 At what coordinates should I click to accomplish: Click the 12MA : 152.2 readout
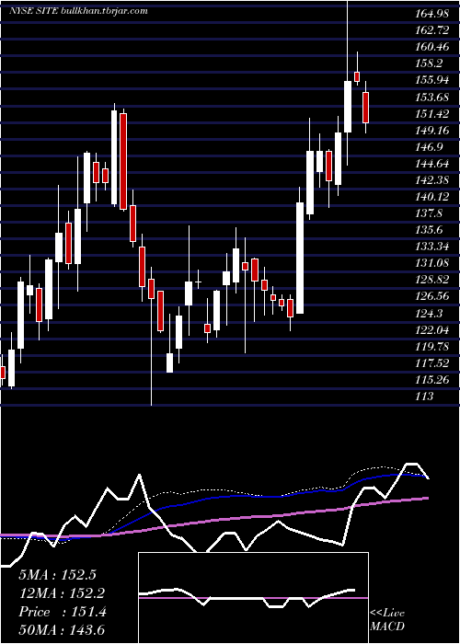62,593
